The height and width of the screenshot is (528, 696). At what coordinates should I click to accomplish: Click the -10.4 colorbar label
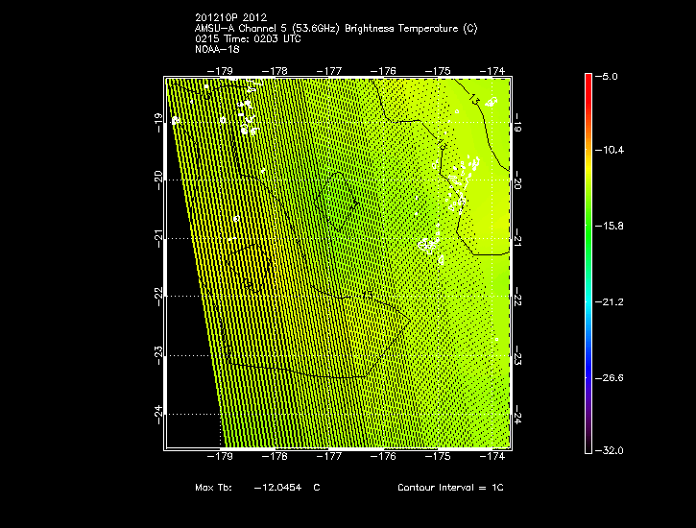[x=610, y=151]
